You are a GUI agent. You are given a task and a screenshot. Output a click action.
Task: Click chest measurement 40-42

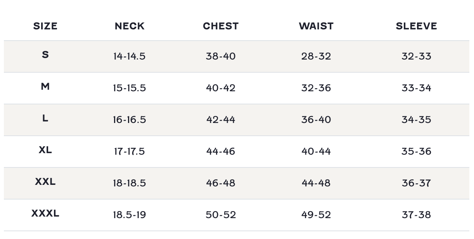221,88
